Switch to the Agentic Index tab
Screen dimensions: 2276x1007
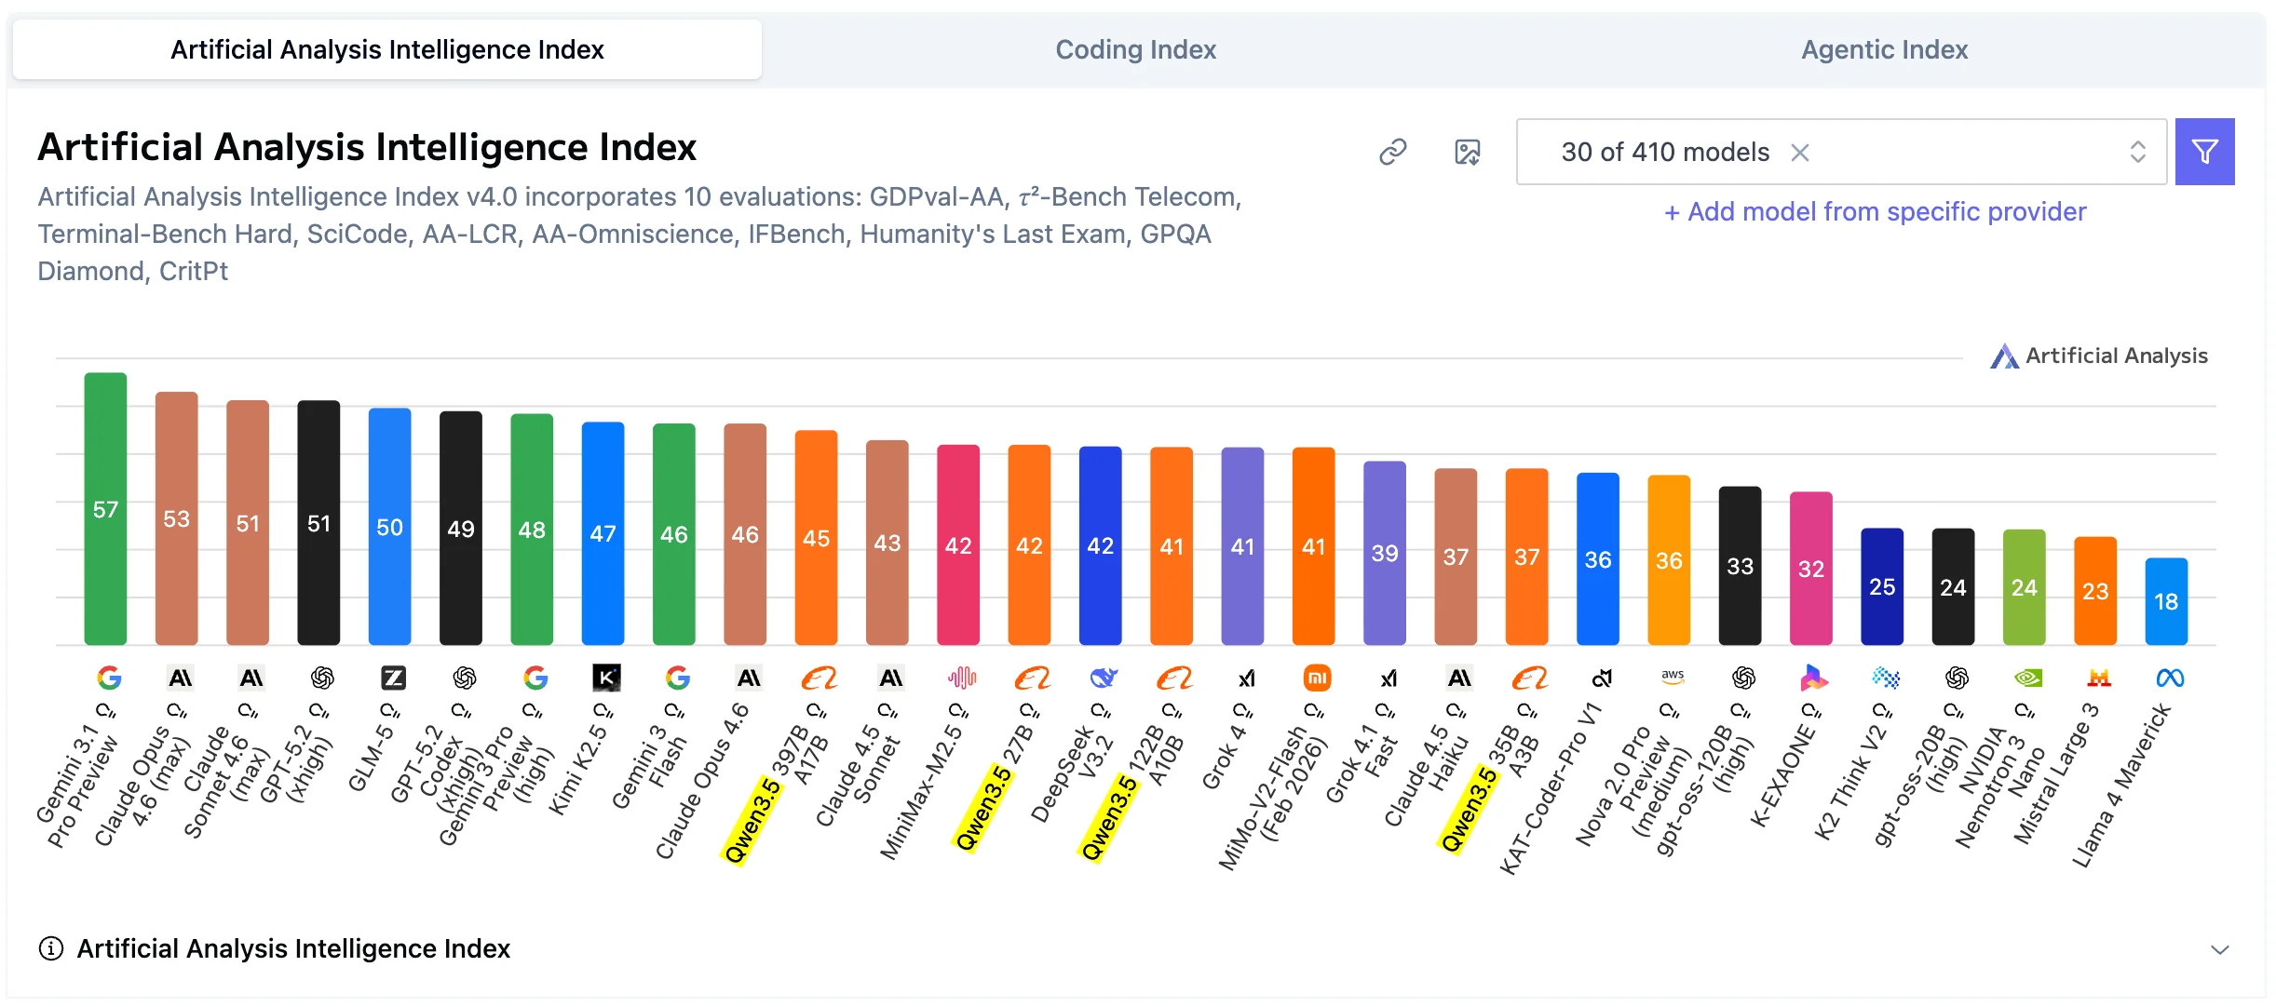coord(1884,49)
